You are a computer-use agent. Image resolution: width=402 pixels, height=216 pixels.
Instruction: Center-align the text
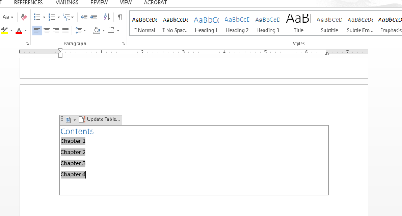pos(47,30)
